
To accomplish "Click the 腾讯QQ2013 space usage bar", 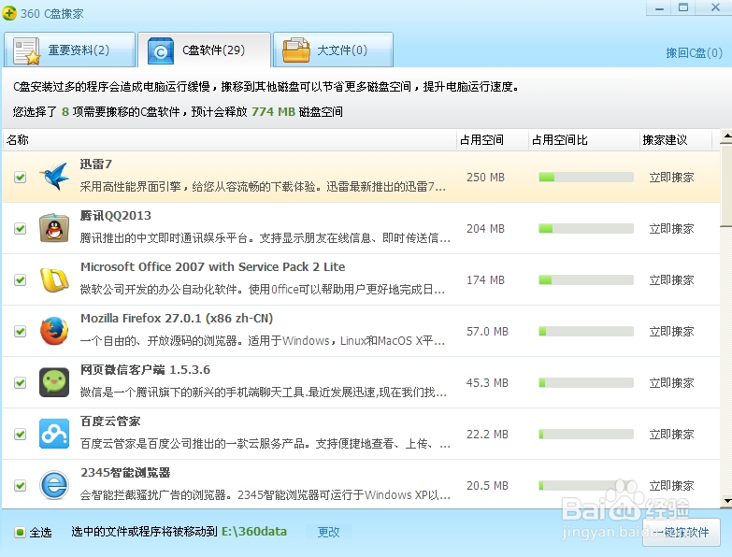I will (586, 229).
